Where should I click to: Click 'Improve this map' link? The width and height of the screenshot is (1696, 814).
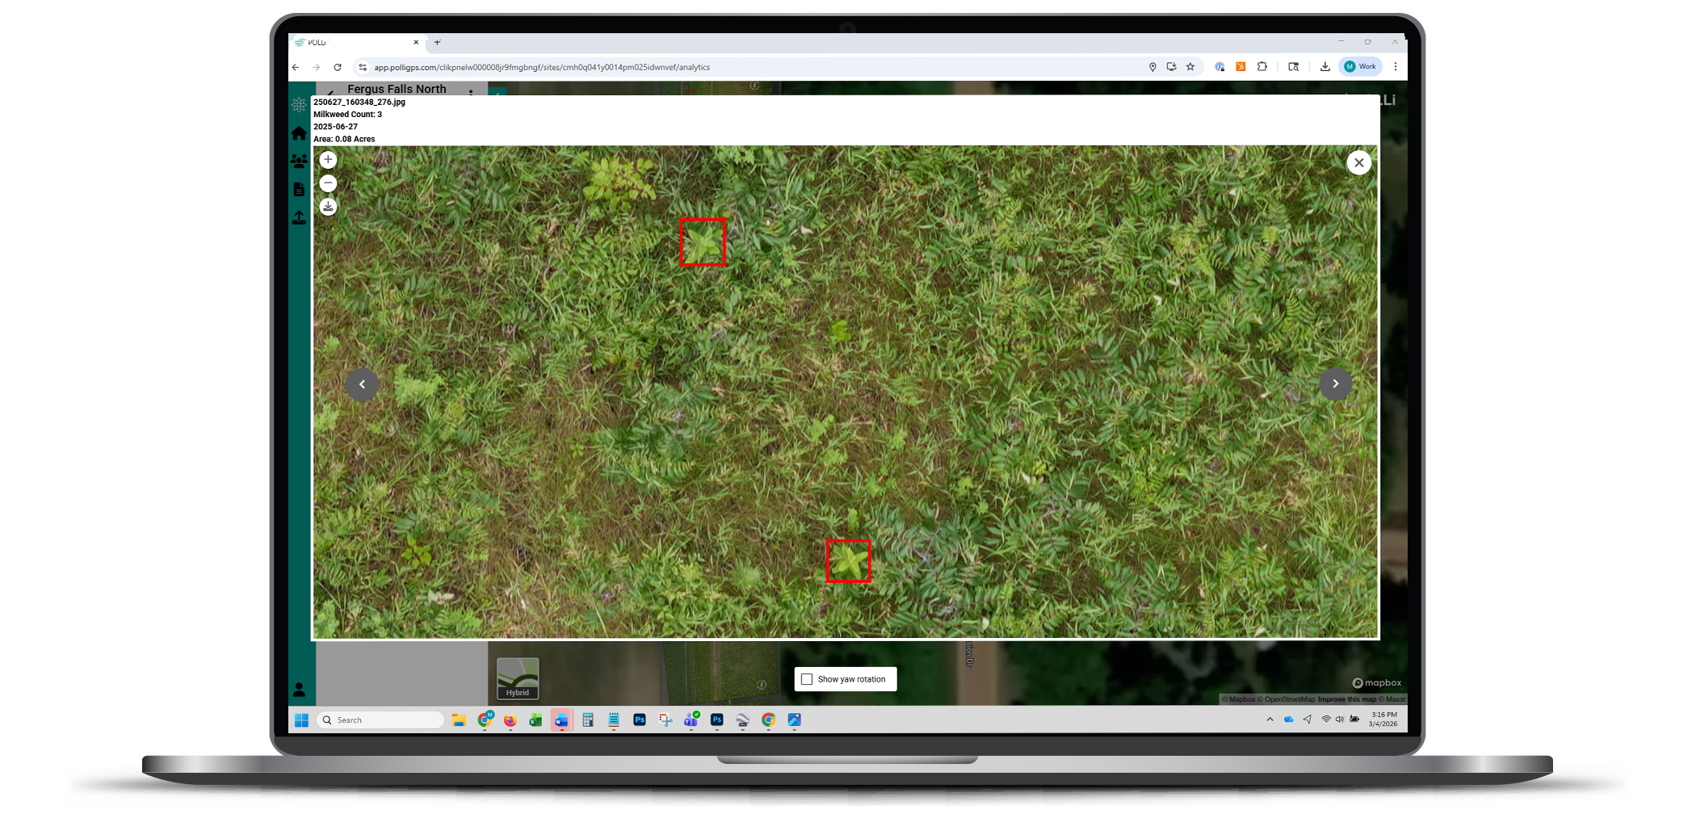(1347, 699)
